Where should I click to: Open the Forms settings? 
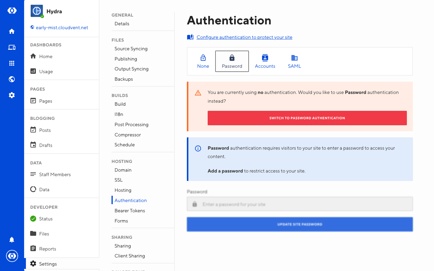tap(121, 221)
